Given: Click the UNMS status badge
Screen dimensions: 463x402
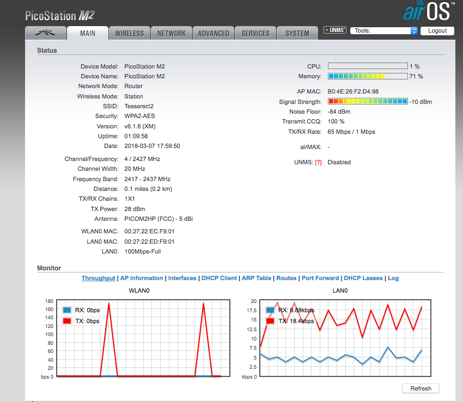Looking at the screenshot, I should [335, 30].
